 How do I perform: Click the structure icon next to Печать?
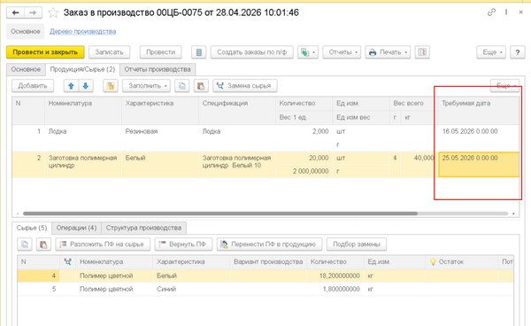(x=422, y=52)
